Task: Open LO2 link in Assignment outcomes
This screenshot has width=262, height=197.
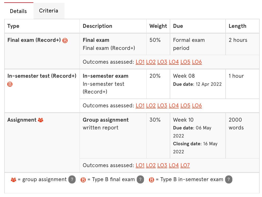Action: tap(151, 165)
